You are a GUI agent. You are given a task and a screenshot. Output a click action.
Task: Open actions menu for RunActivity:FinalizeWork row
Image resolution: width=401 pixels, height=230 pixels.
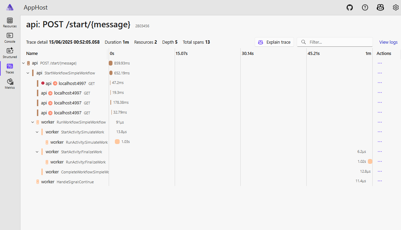tap(379, 162)
